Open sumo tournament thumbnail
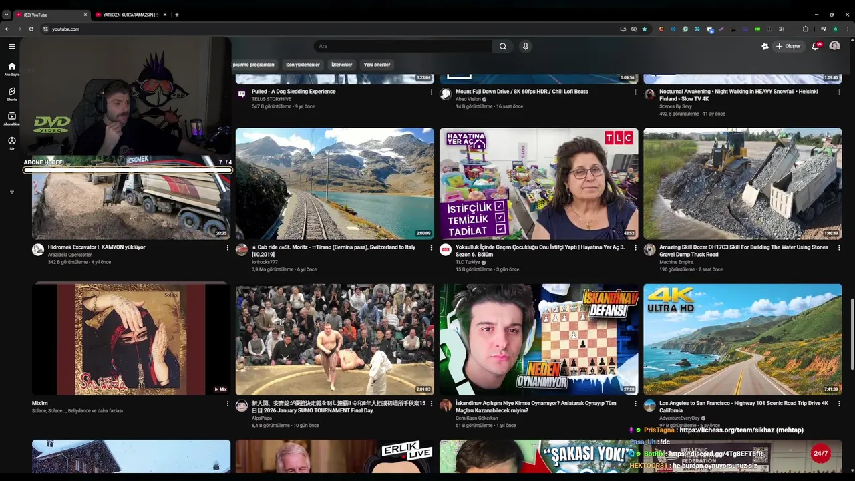 [x=335, y=339]
